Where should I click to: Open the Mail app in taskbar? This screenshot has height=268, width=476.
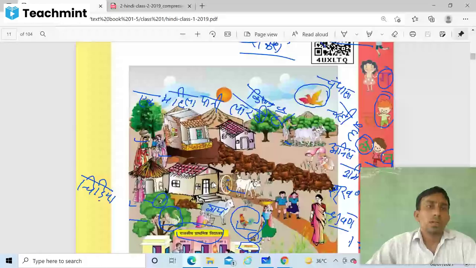229,261
